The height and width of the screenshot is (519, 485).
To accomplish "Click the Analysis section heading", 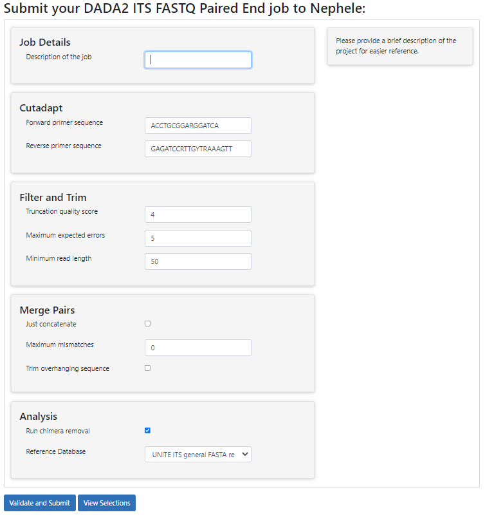I will 39,417.
